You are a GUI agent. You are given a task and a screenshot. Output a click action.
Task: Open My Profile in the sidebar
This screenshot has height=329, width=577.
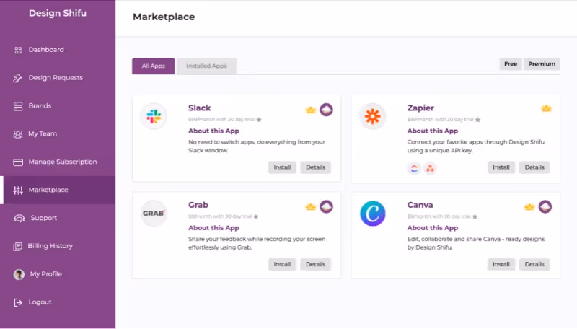point(58,274)
